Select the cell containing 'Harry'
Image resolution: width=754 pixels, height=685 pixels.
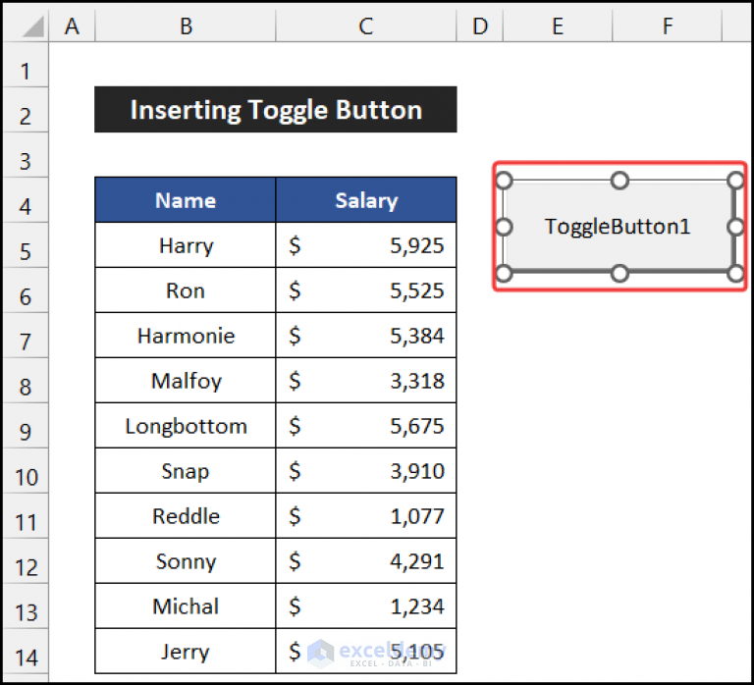point(186,245)
